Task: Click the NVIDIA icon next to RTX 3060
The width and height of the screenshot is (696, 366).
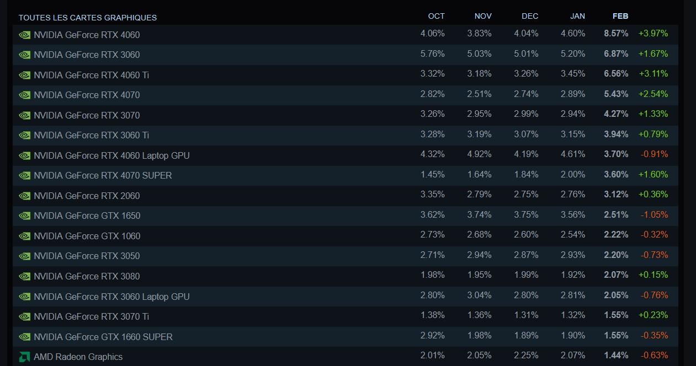Action: pyautogui.click(x=24, y=55)
